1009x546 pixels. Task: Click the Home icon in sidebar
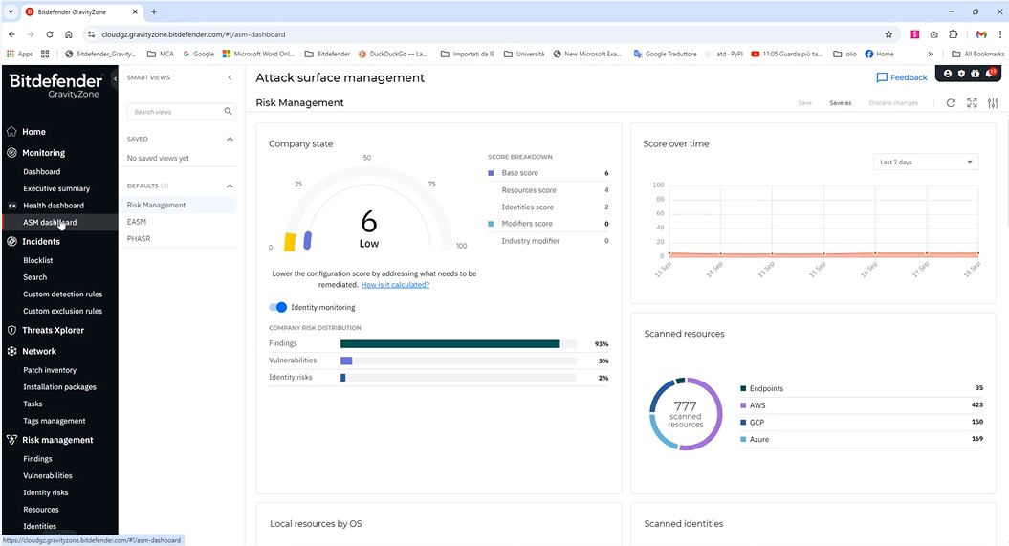(11, 132)
